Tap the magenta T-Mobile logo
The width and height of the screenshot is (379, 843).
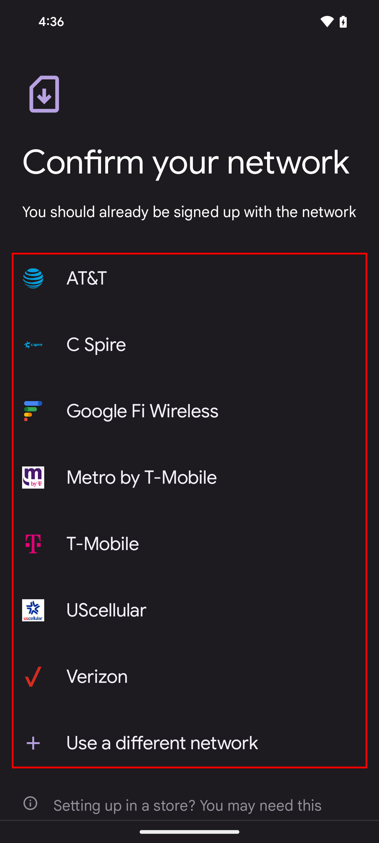pyautogui.click(x=33, y=544)
